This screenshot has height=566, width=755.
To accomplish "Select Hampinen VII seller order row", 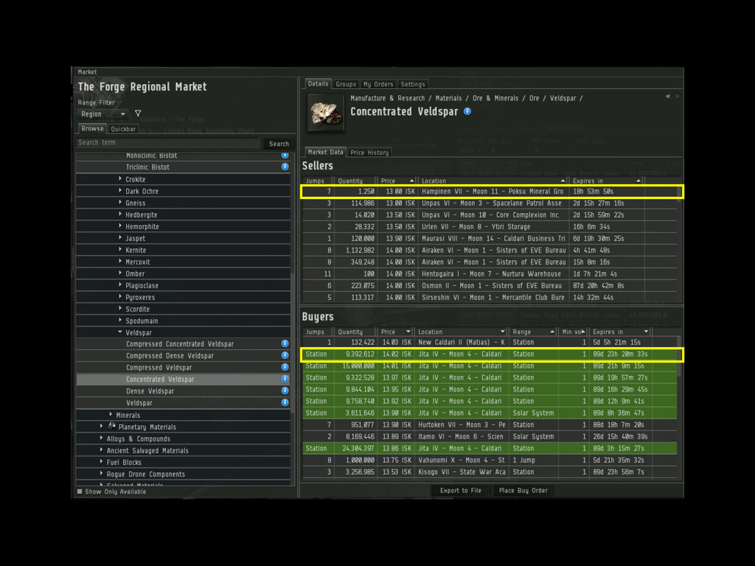I will click(x=490, y=191).
